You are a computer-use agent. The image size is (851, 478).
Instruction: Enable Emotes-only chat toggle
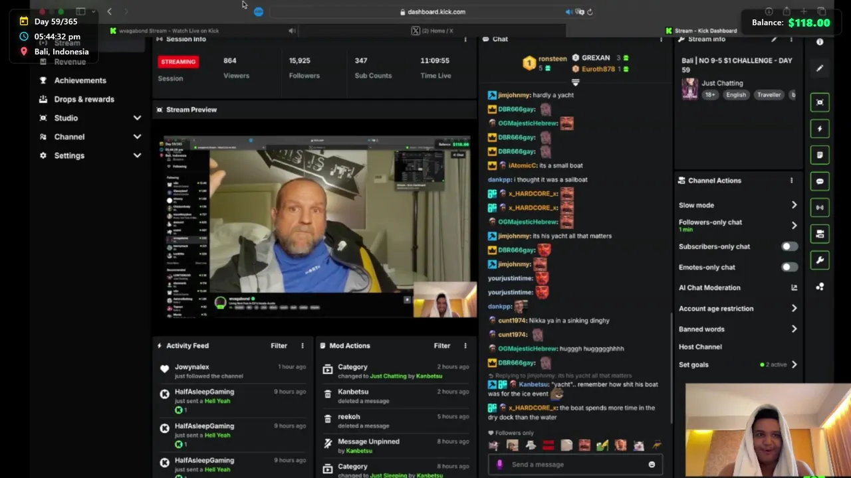789,267
